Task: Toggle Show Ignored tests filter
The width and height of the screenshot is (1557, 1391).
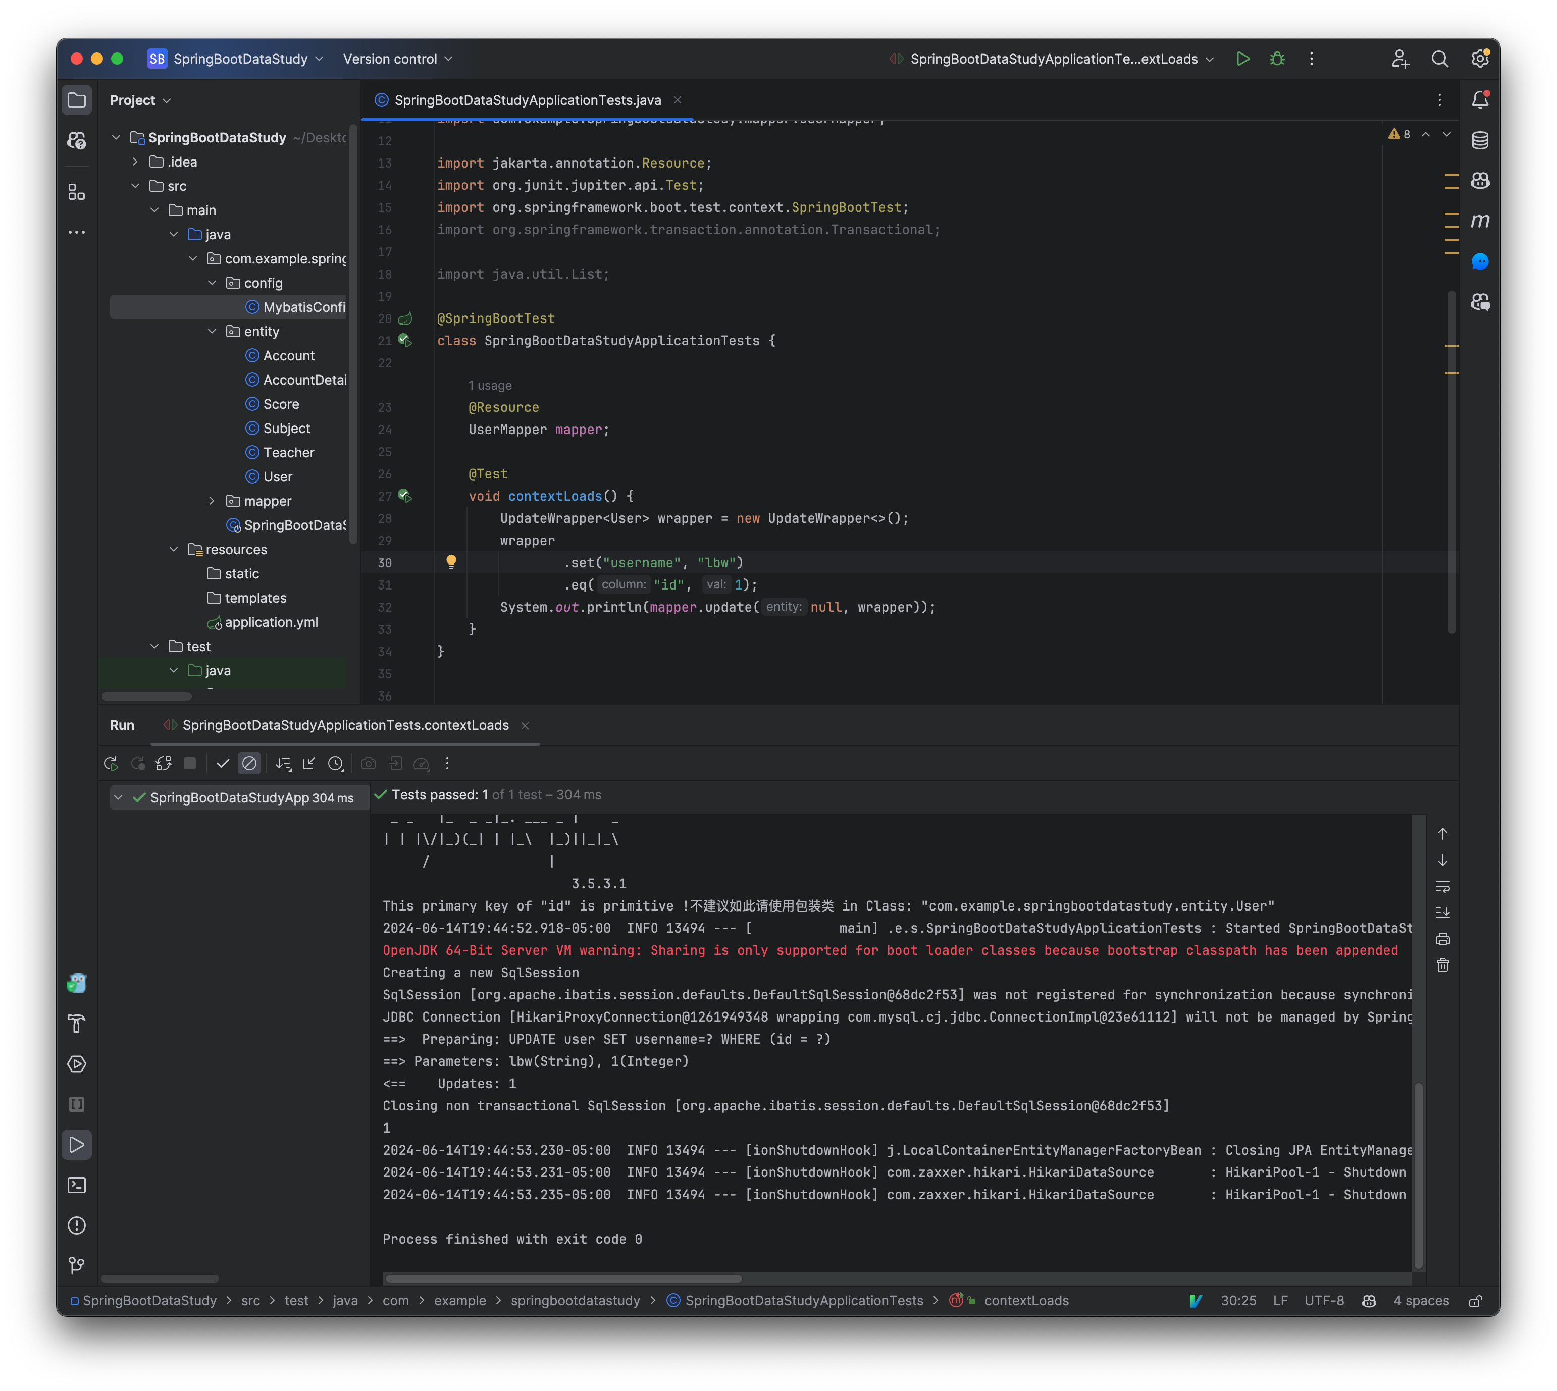Action: [x=249, y=764]
